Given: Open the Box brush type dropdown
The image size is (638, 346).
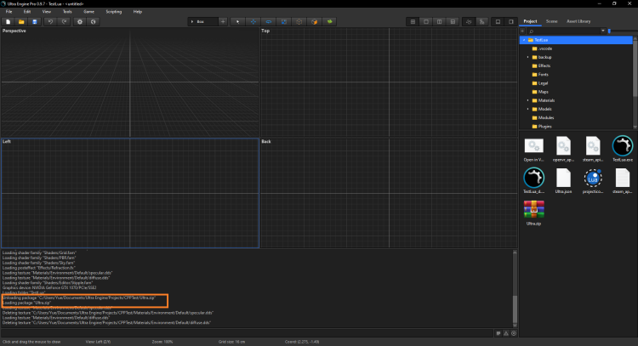Looking at the screenshot, I should pos(202,21).
